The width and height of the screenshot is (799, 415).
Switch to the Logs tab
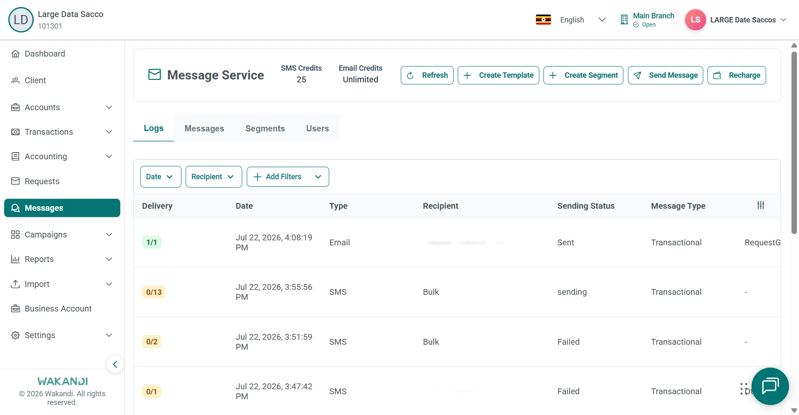154,128
